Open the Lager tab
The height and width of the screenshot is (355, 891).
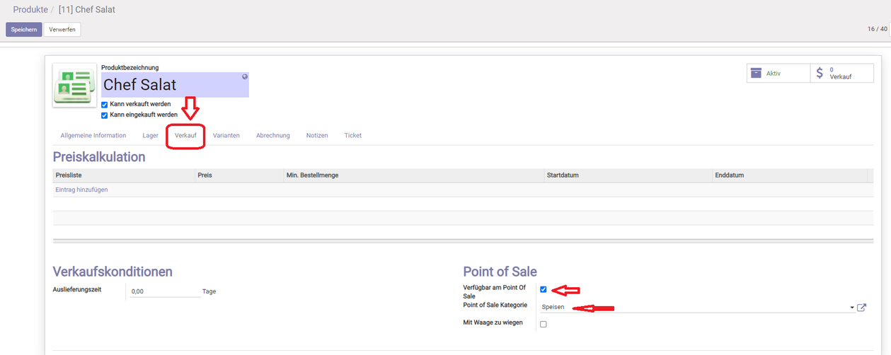coord(150,135)
